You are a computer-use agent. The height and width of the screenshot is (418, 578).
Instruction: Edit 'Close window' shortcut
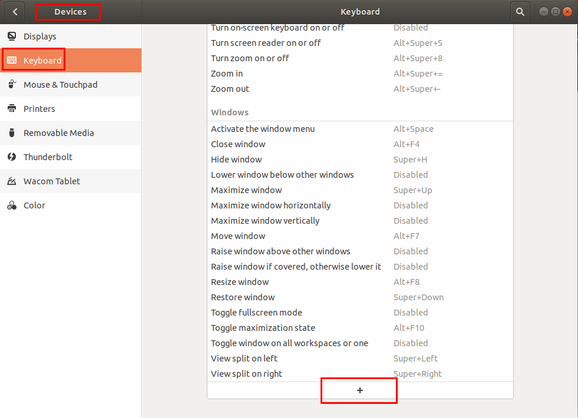(x=360, y=144)
